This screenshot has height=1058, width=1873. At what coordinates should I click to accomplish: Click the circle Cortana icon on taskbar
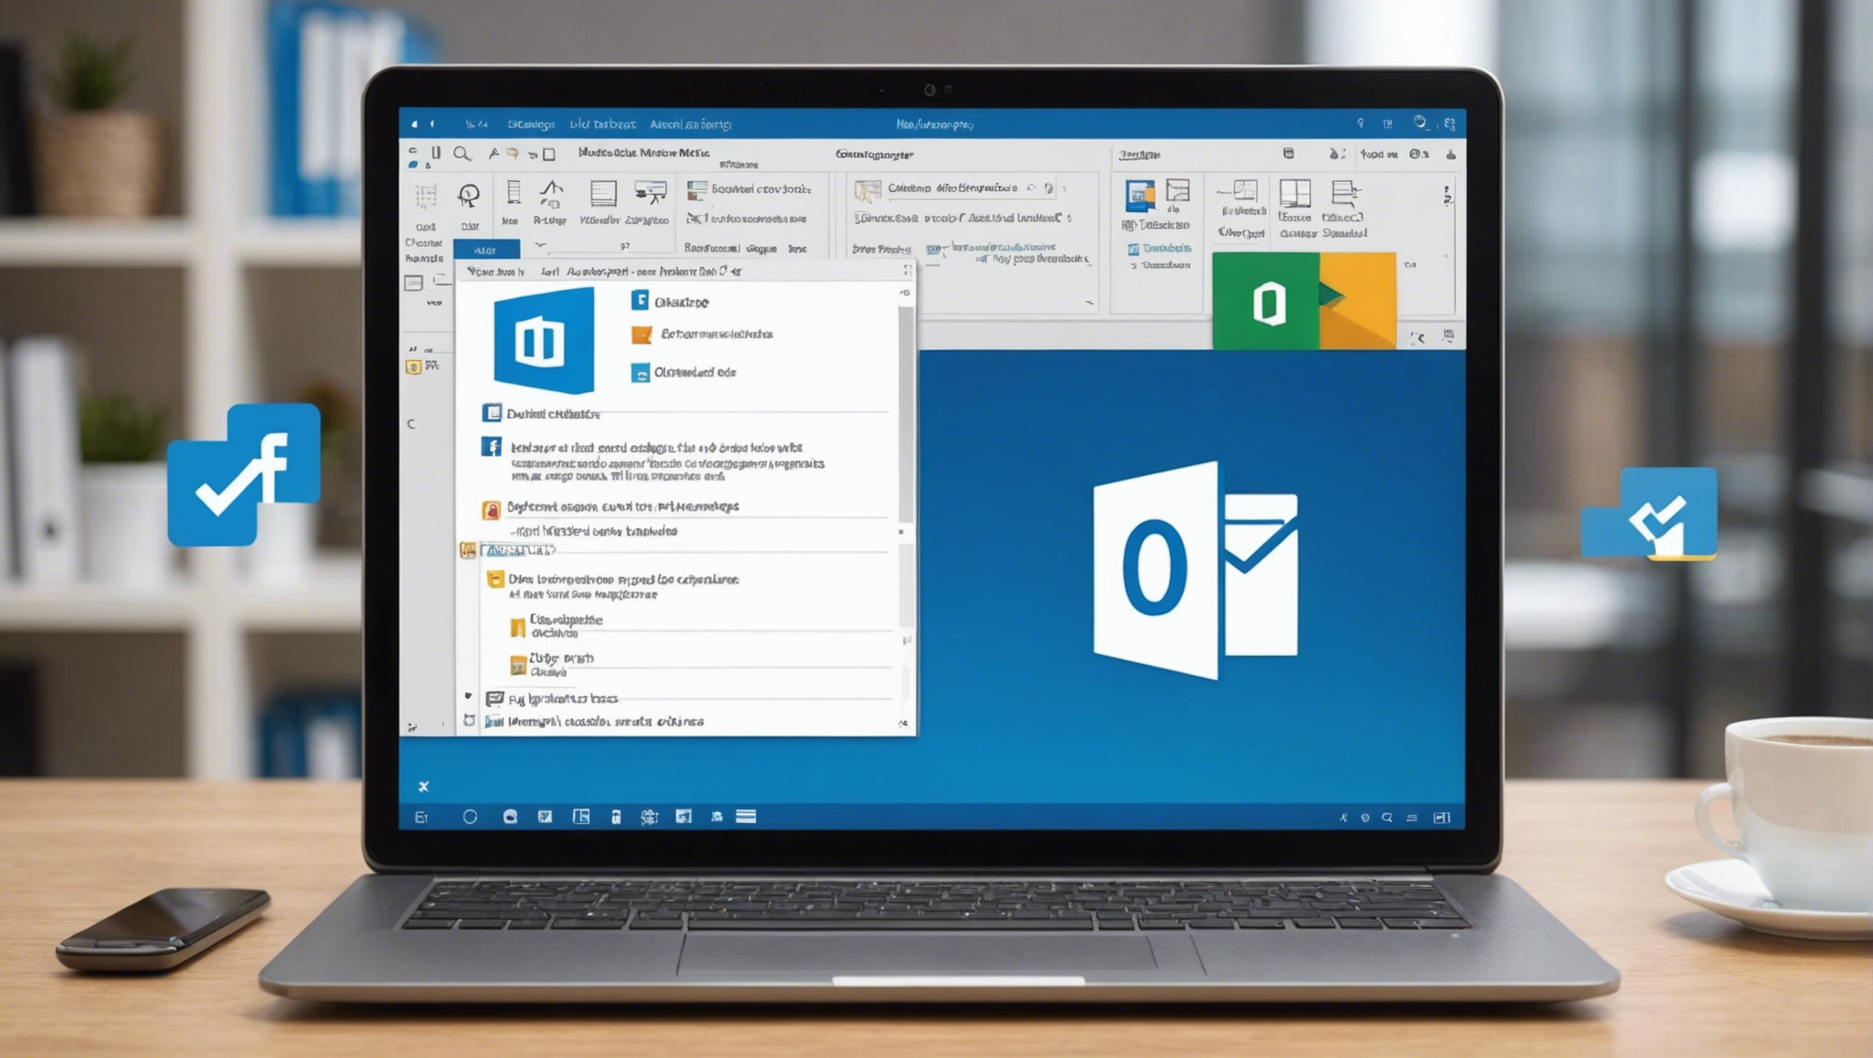click(470, 816)
